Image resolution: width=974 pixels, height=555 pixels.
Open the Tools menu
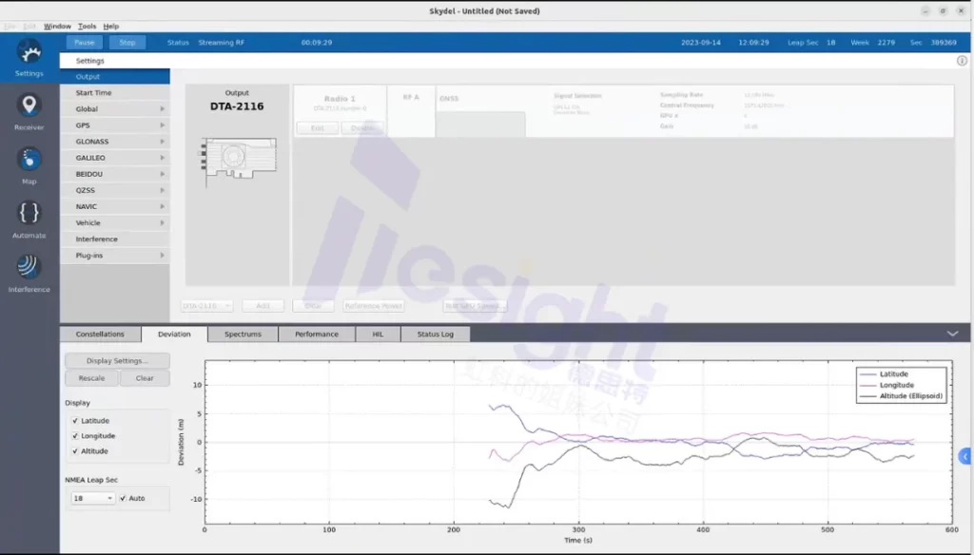point(88,27)
